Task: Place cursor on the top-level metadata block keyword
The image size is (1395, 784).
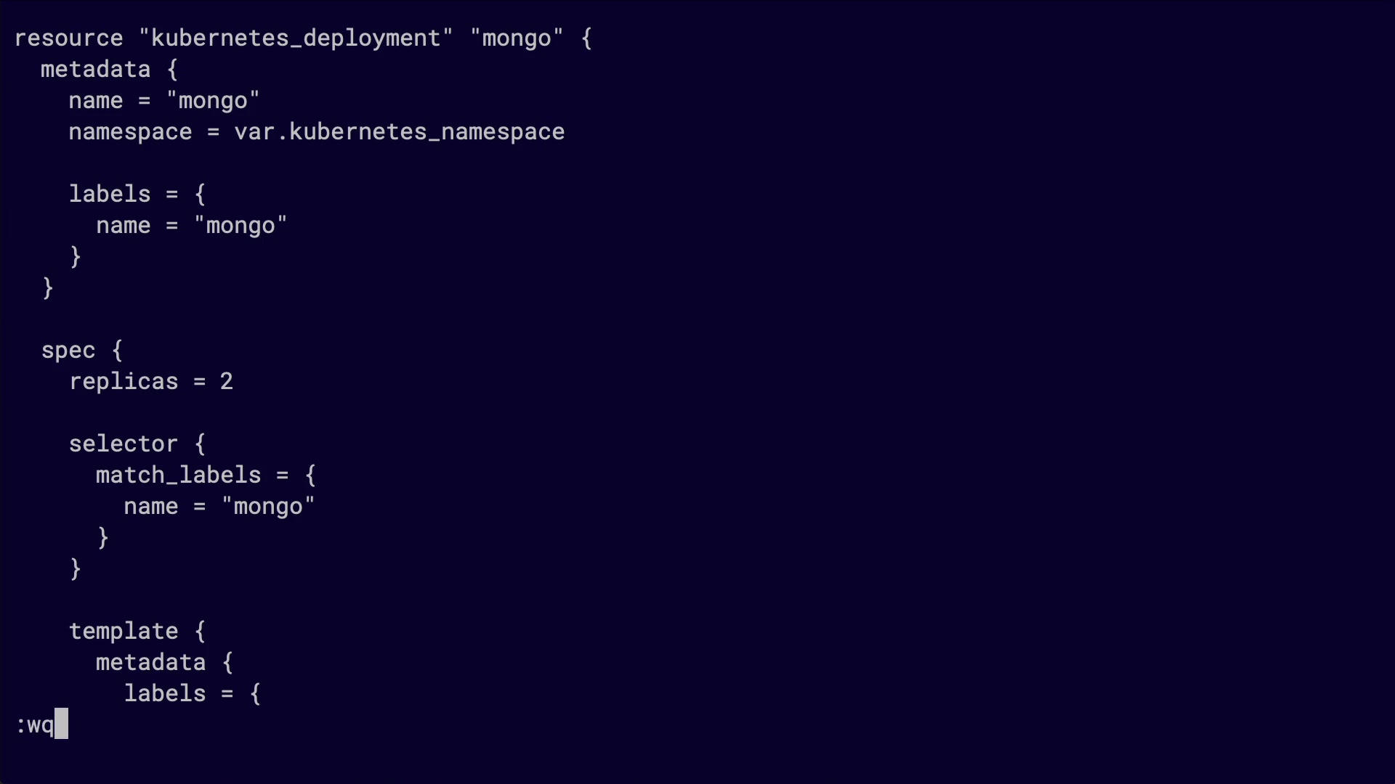Action: pyautogui.click(x=95, y=70)
